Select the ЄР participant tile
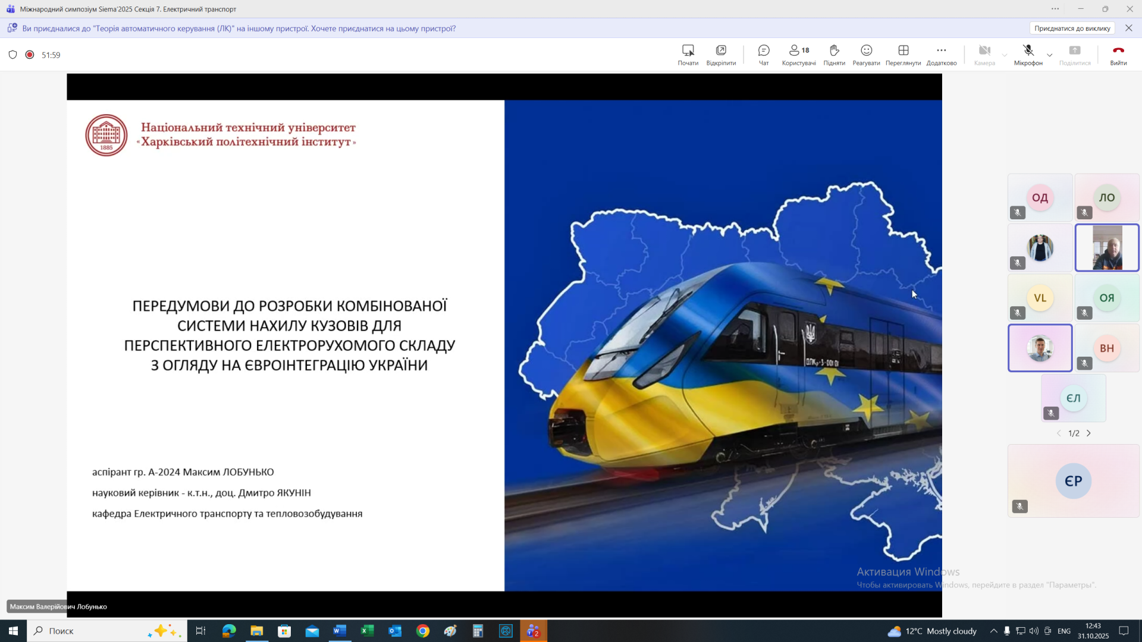 coord(1073,480)
